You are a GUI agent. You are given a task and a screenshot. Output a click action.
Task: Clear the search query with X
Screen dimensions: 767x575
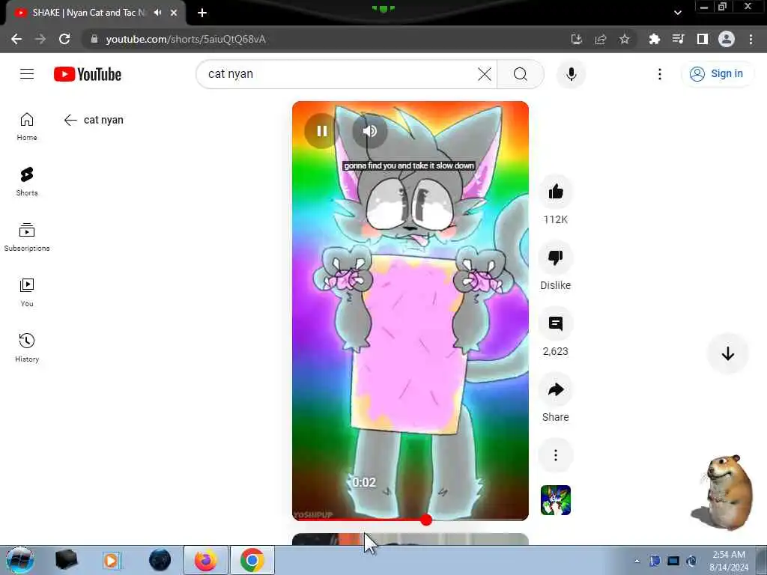click(485, 74)
